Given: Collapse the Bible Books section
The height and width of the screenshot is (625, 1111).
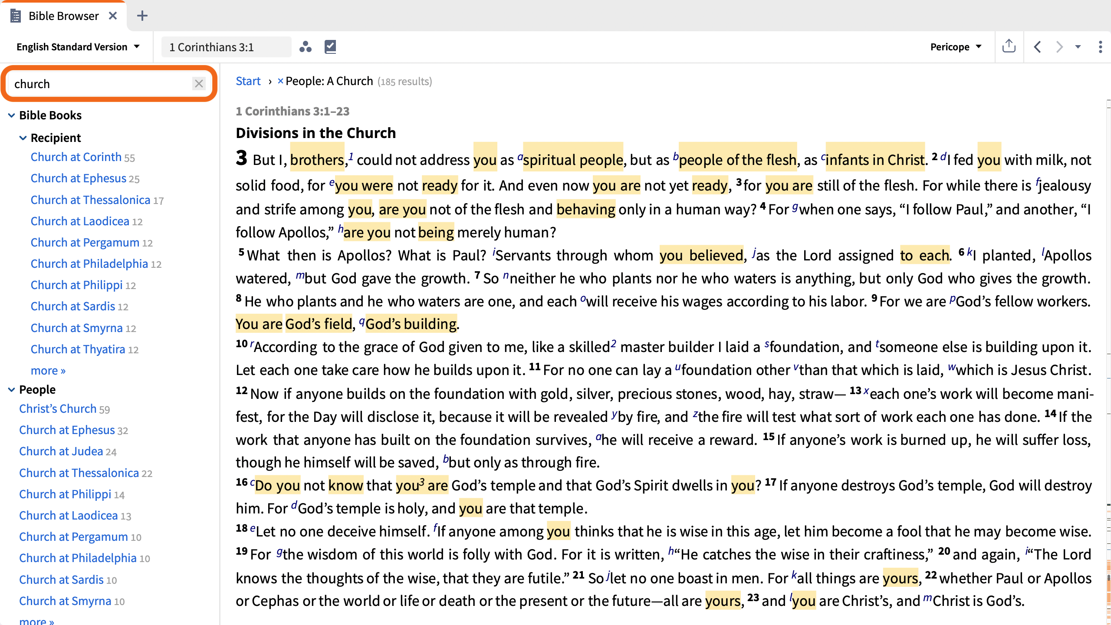Looking at the screenshot, I should pyautogui.click(x=12, y=115).
